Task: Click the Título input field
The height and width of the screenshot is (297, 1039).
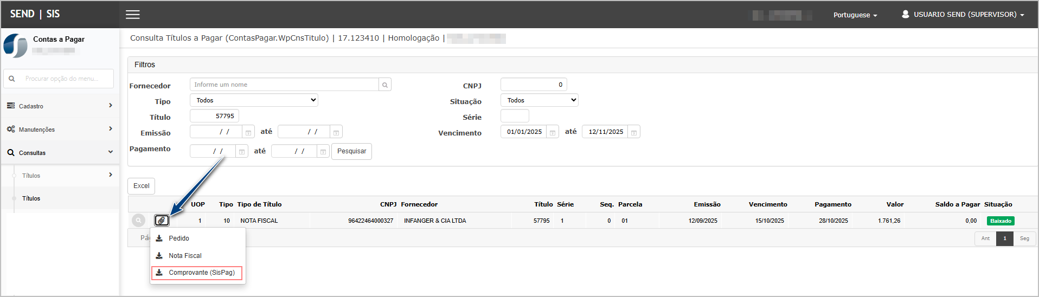Action: click(214, 116)
